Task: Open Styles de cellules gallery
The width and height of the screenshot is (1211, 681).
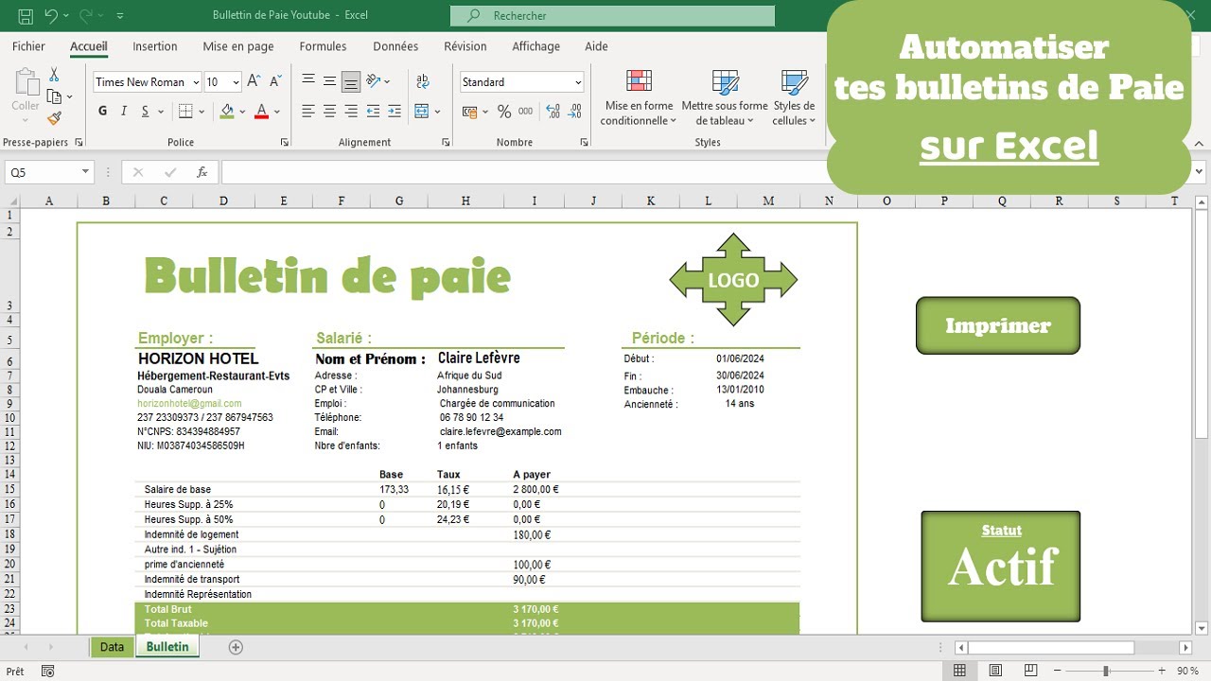Action: tap(794, 96)
